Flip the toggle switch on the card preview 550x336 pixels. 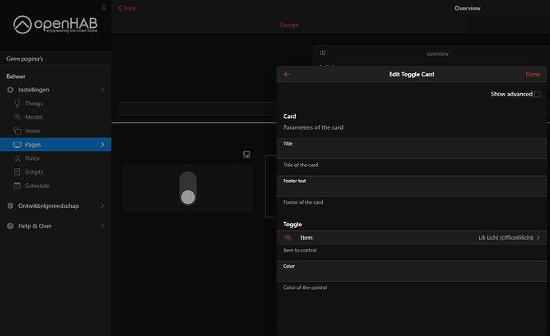tap(188, 189)
